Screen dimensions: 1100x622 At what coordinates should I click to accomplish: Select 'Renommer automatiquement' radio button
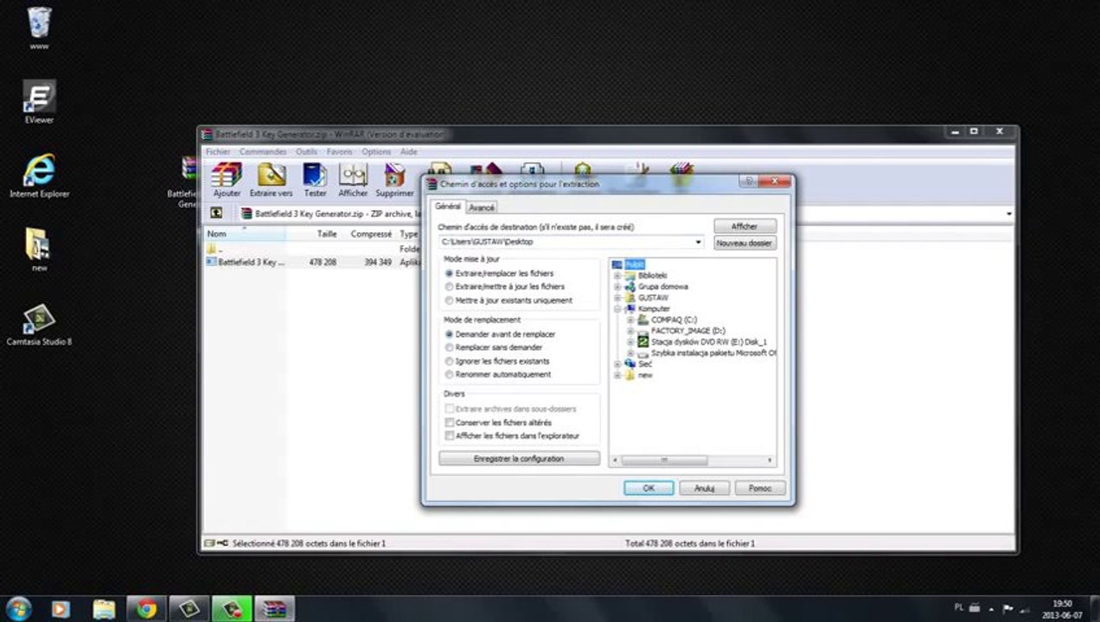coord(449,375)
